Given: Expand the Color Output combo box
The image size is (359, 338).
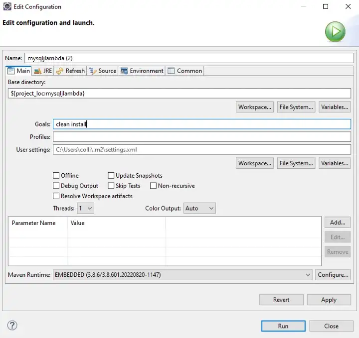Looking at the screenshot, I should coord(199,208).
